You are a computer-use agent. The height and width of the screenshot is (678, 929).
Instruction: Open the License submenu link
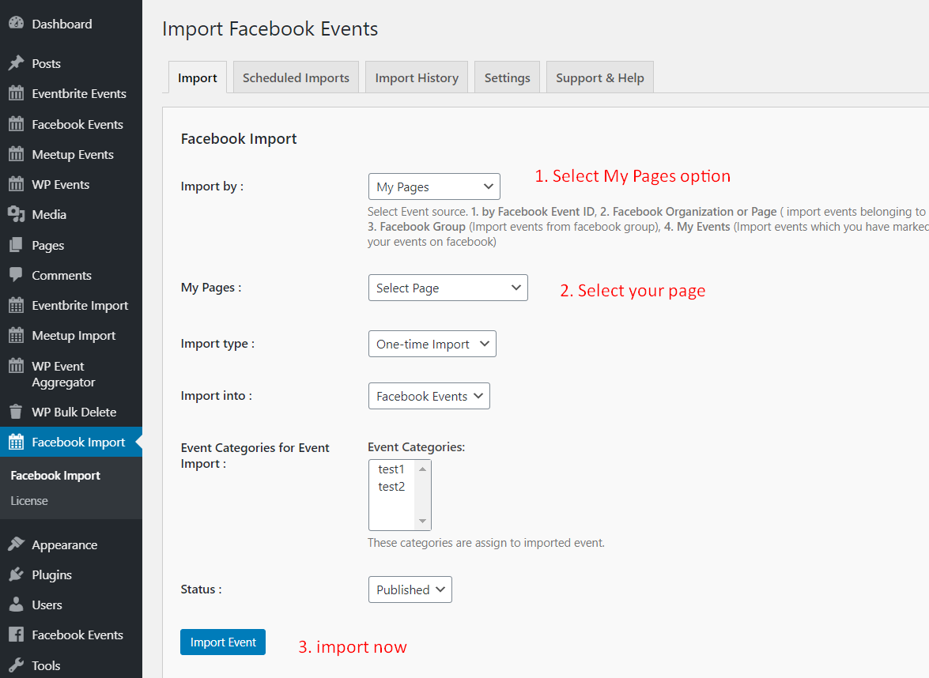pos(29,501)
